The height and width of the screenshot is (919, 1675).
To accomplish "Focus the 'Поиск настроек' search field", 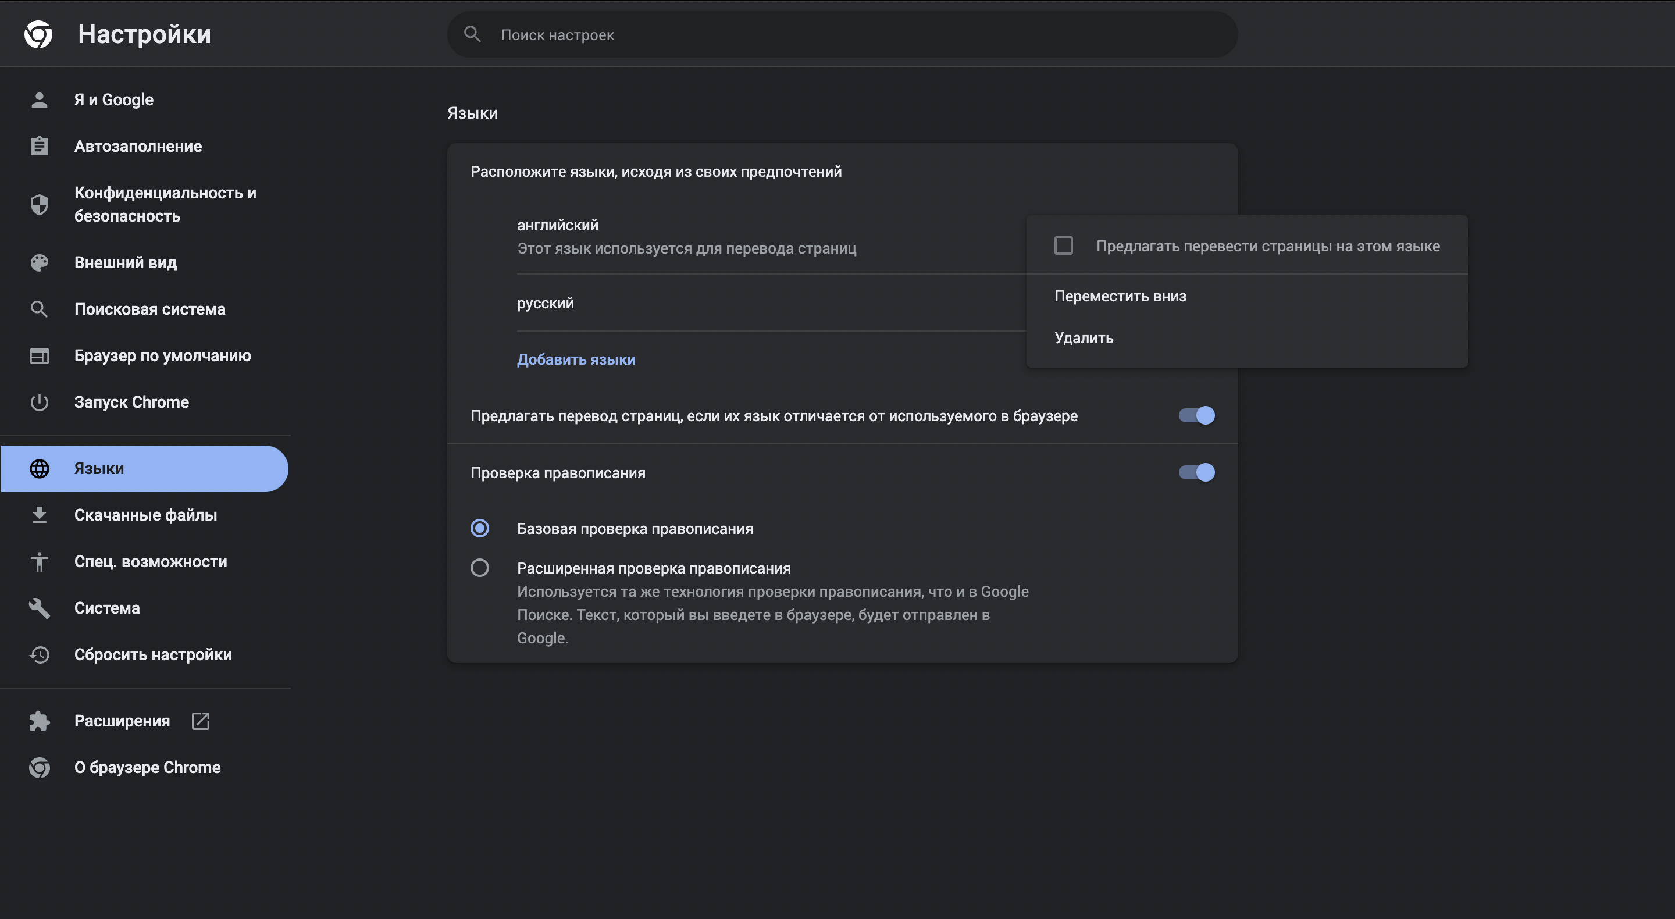I will [845, 34].
